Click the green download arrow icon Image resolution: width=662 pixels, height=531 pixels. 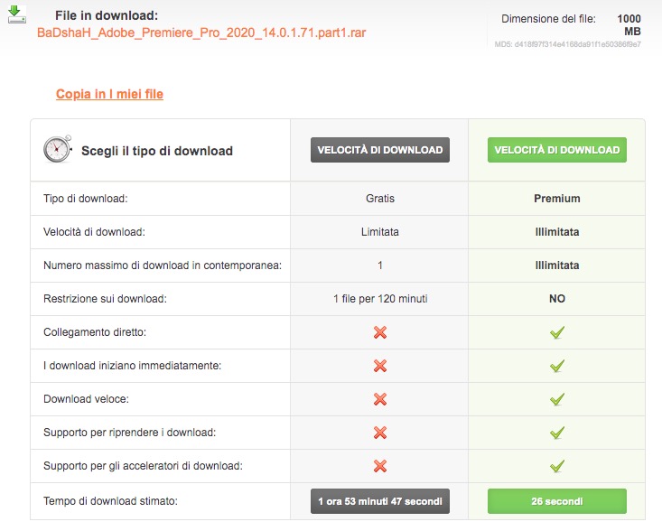[x=15, y=15]
